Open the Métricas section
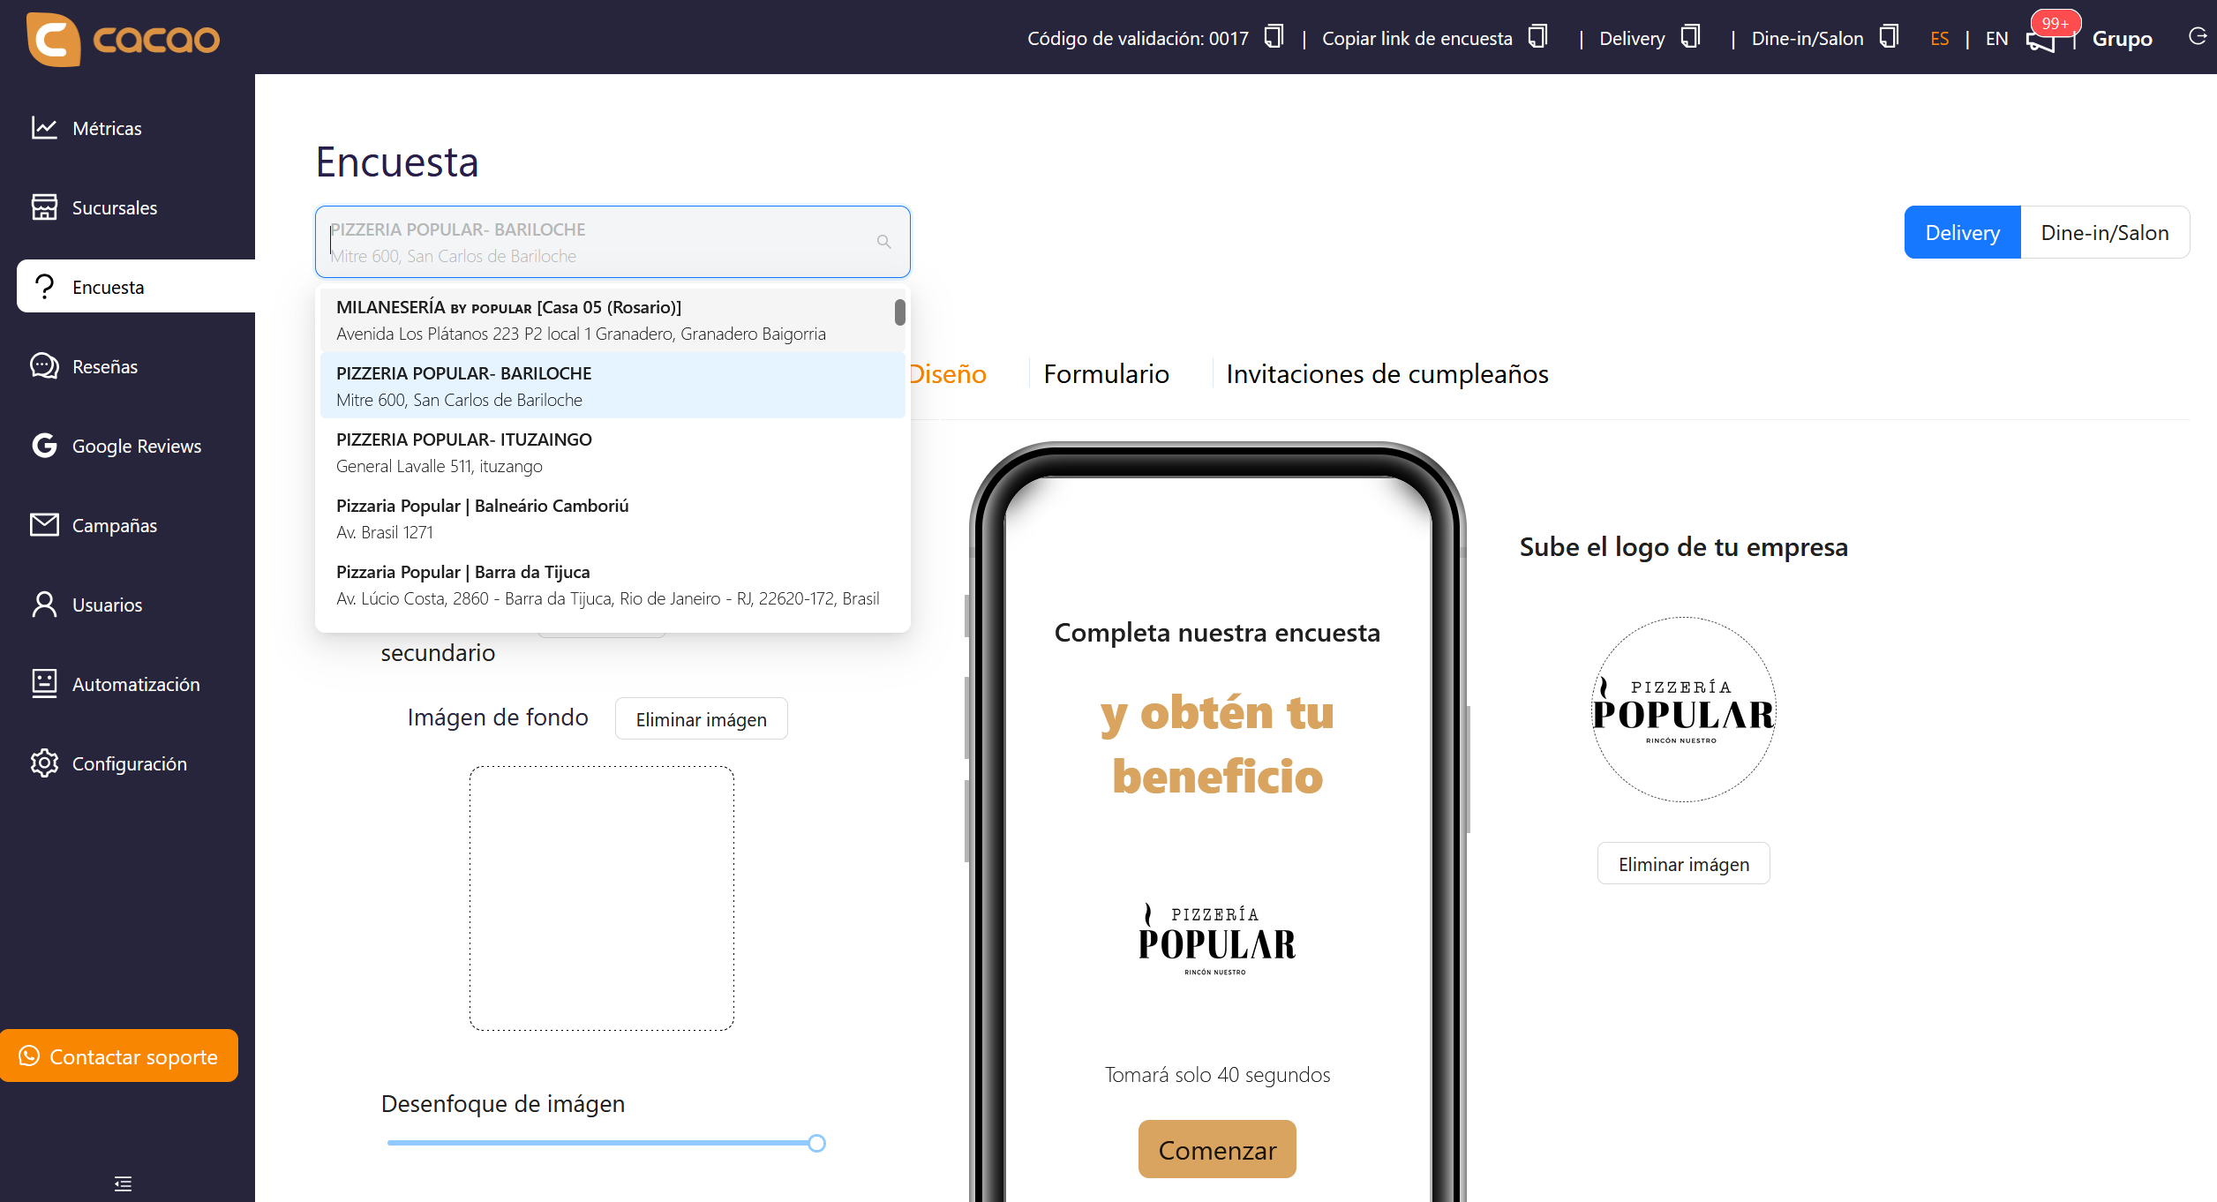 [x=45, y=128]
